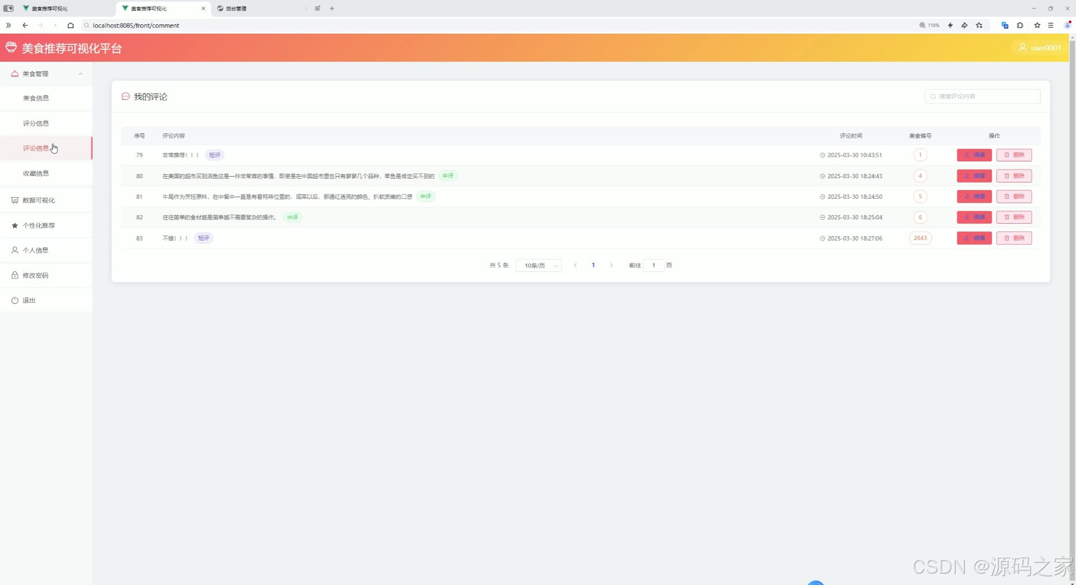1076x585 pixels.
Task: Open 修改密码 lock menu item
Action: click(35, 275)
